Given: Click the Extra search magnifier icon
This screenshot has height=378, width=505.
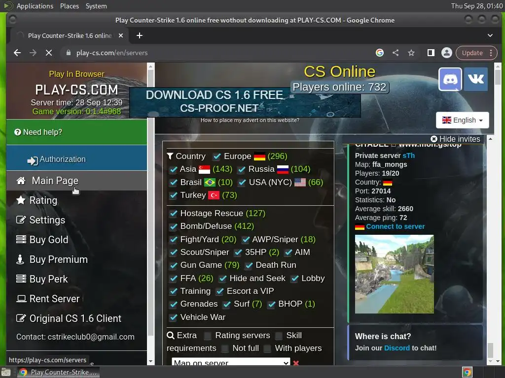Looking at the screenshot, I should pos(170,336).
